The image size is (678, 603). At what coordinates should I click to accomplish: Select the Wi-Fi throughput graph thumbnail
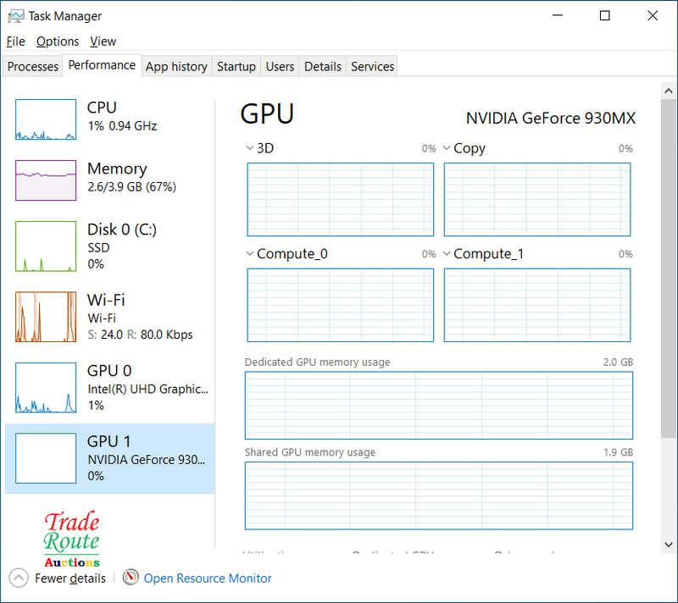pyautogui.click(x=46, y=317)
